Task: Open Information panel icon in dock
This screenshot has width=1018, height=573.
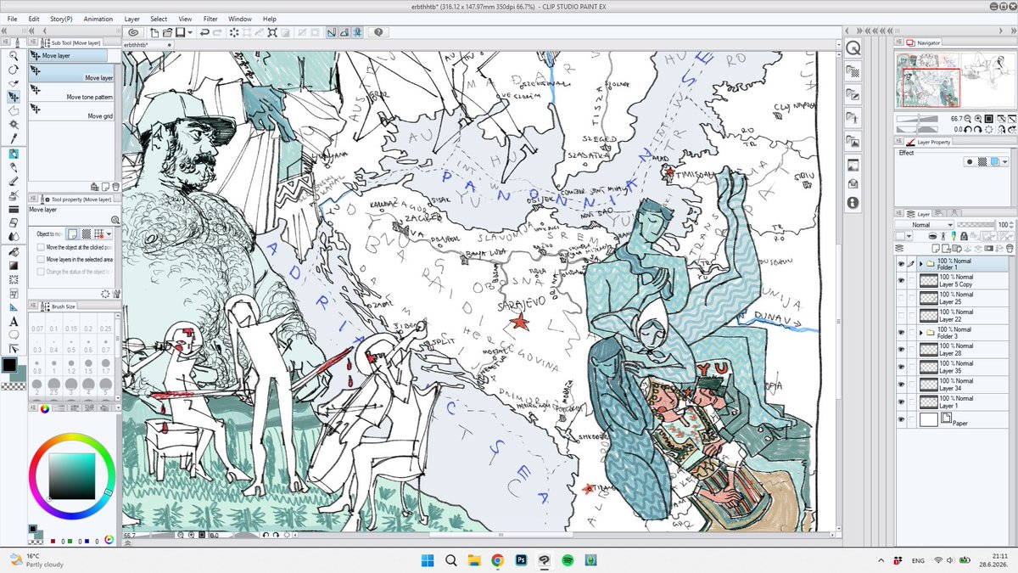Action: (x=853, y=203)
